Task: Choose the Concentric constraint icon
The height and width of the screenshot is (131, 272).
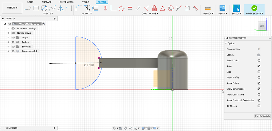Action: (x=171, y=8)
